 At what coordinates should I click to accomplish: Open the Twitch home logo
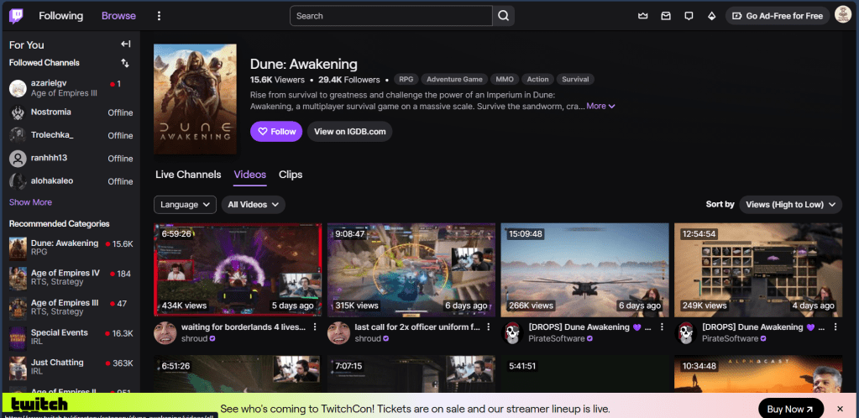click(16, 16)
